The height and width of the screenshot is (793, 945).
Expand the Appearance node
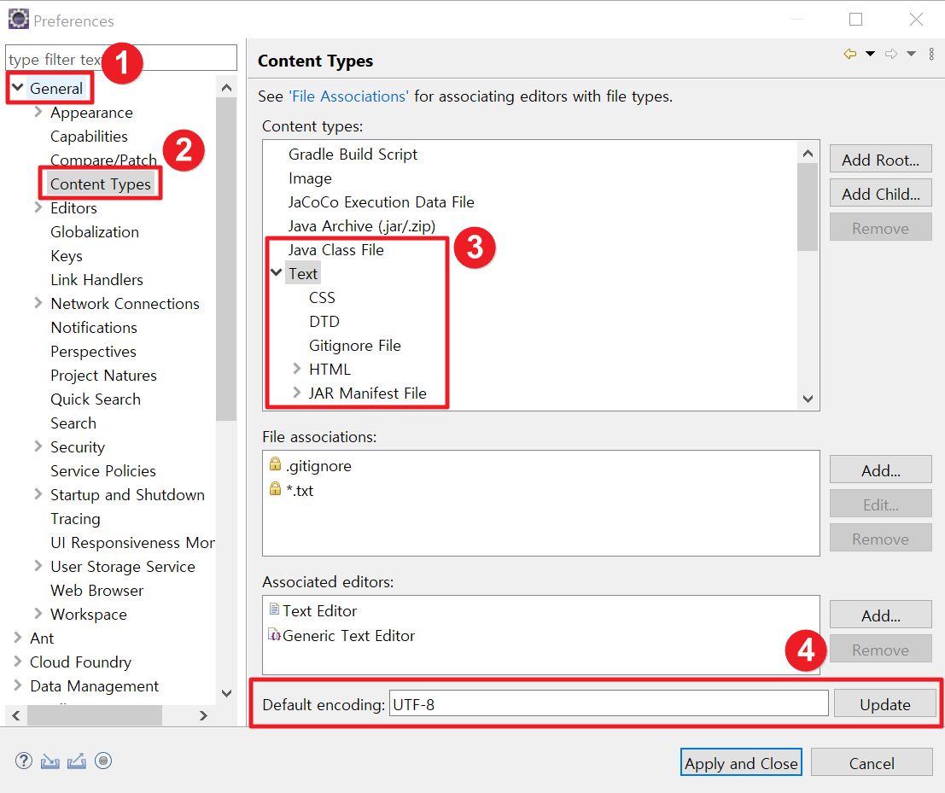pyautogui.click(x=38, y=112)
